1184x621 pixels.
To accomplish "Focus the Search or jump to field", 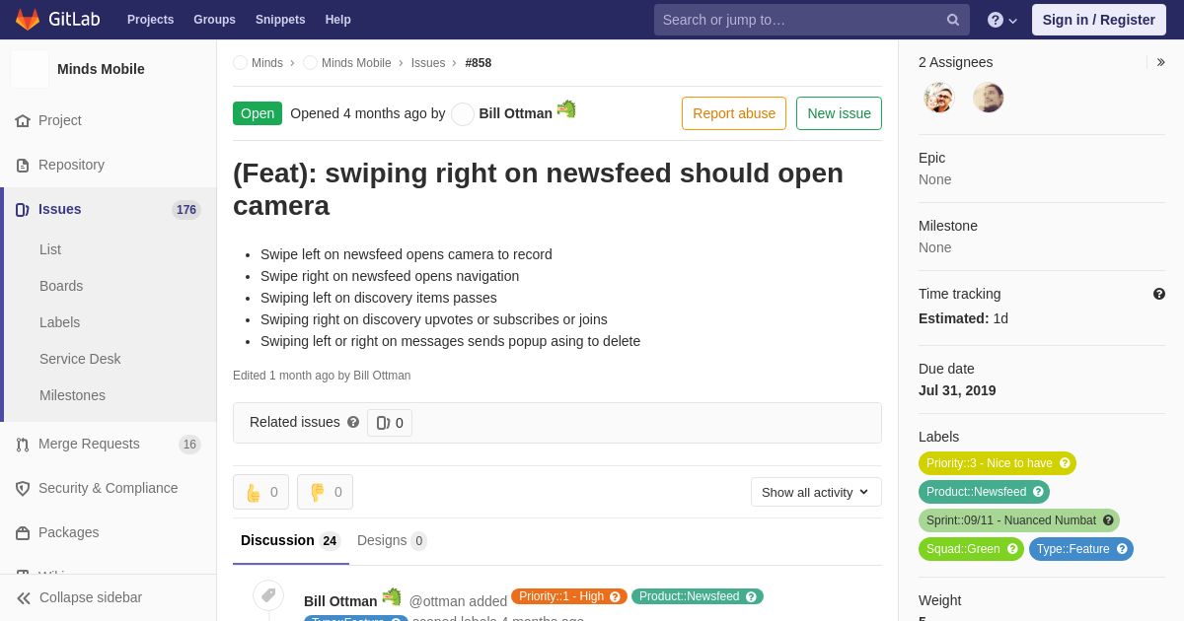I will click(811, 20).
